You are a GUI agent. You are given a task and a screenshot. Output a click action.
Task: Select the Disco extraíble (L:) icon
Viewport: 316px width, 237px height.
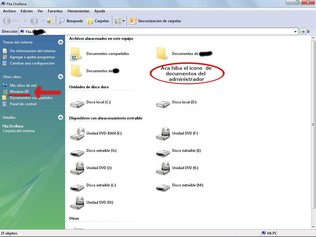[77, 188]
